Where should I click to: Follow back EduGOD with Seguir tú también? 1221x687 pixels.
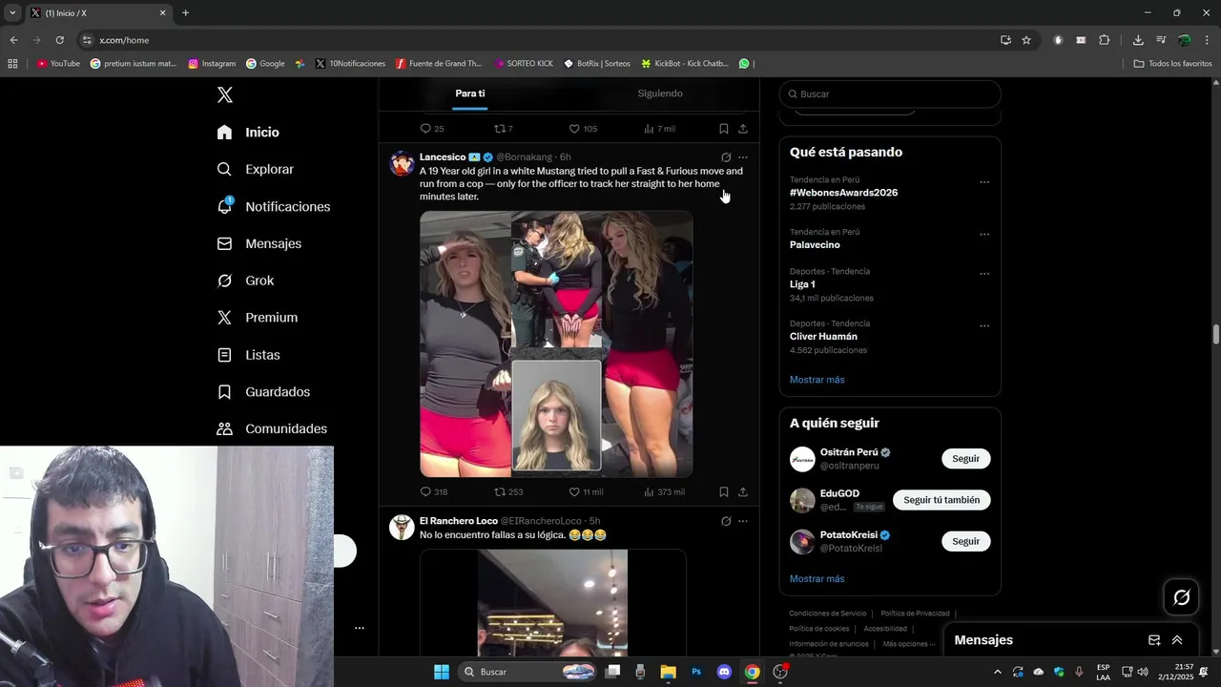(x=942, y=500)
